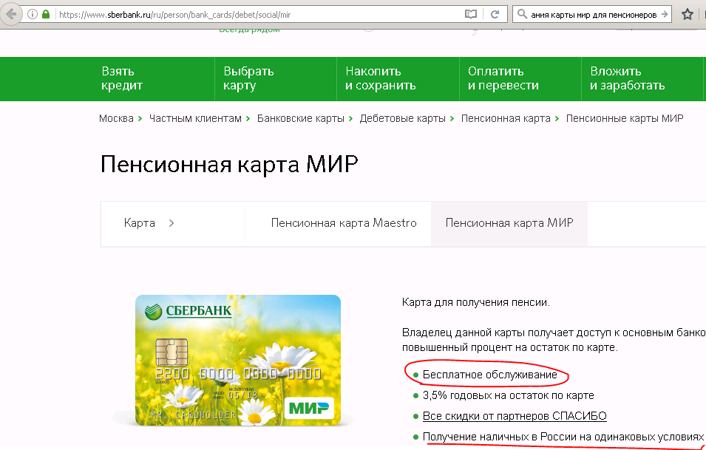Go to 'Банковские карты' breadcrumb

click(300, 118)
